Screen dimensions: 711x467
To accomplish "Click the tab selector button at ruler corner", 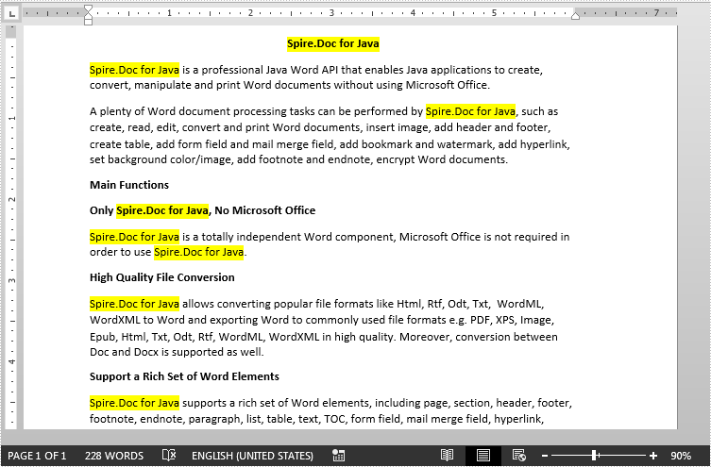I will tap(11, 13).
